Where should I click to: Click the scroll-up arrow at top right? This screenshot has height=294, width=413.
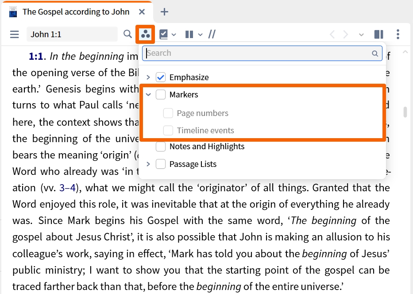tap(405, 52)
